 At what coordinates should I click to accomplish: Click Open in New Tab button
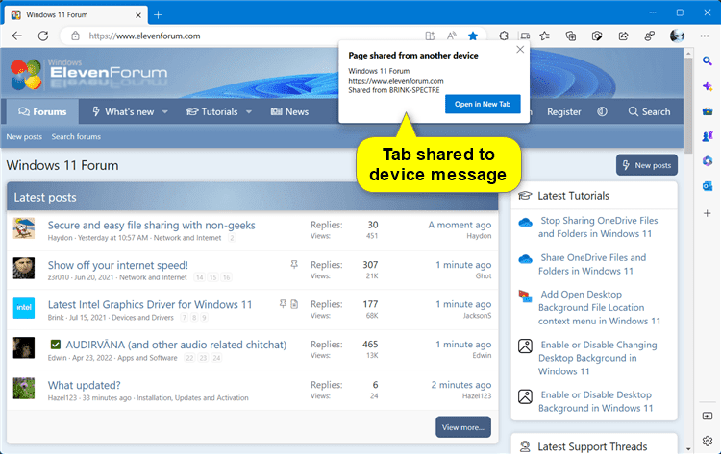tap(483, 105)
